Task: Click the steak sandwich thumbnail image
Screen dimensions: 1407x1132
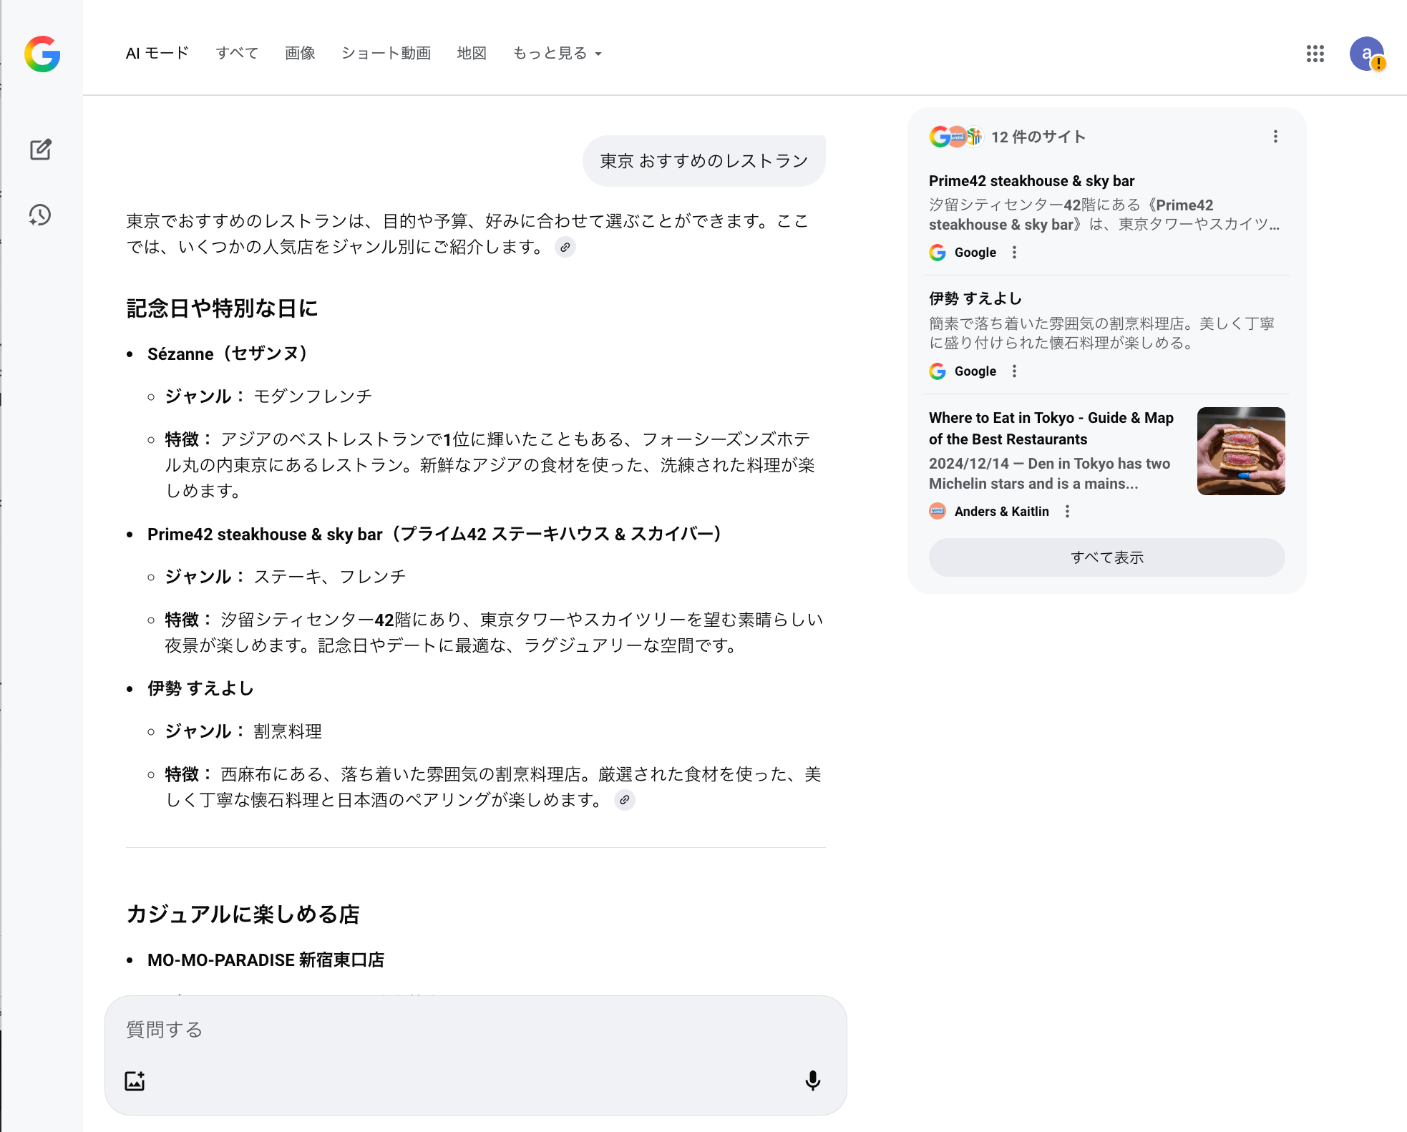Action: pyautogui.click(x=1240, y=451)
